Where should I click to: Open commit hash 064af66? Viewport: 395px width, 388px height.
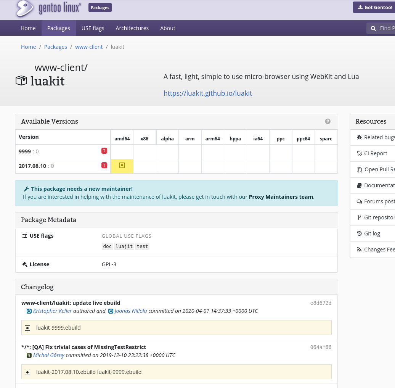pos(321,348)
